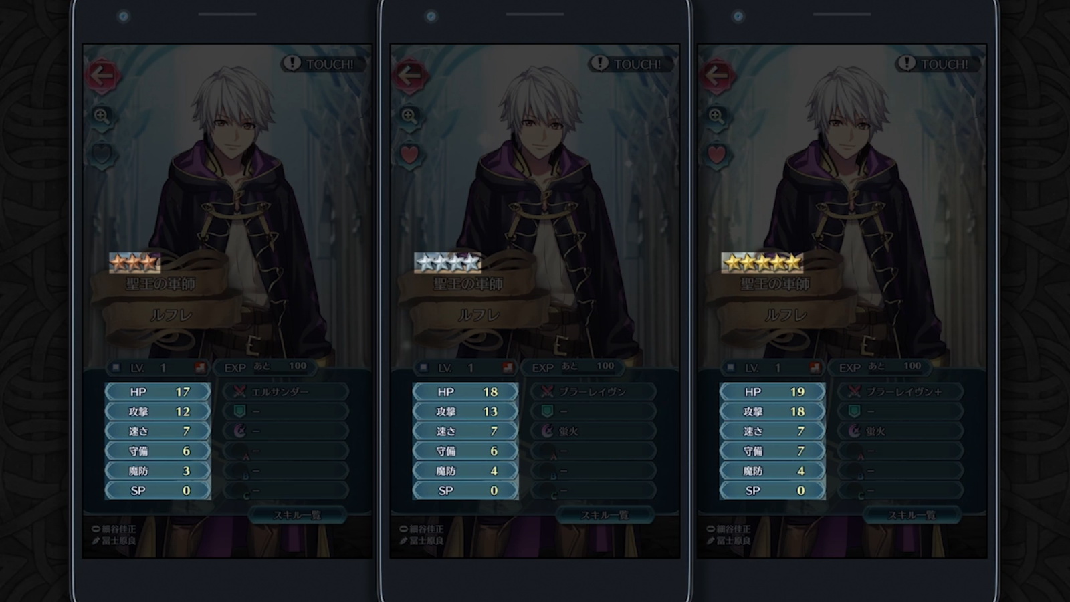1070x602 pixels.
Task: Open スキル一覧 skill list on right phone
Action: click(912, 515)
